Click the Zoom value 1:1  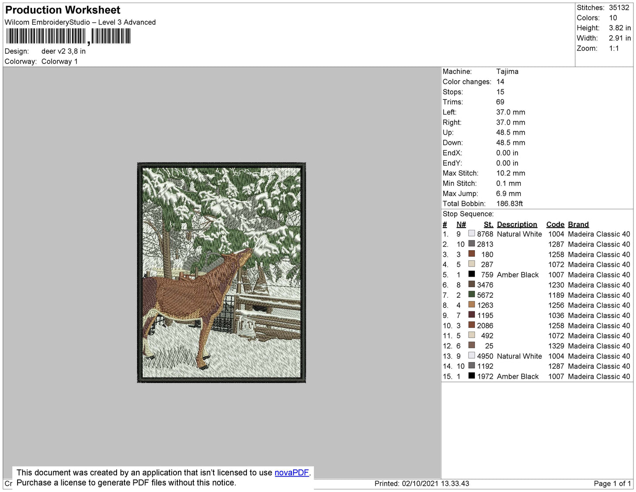point(614,48)
